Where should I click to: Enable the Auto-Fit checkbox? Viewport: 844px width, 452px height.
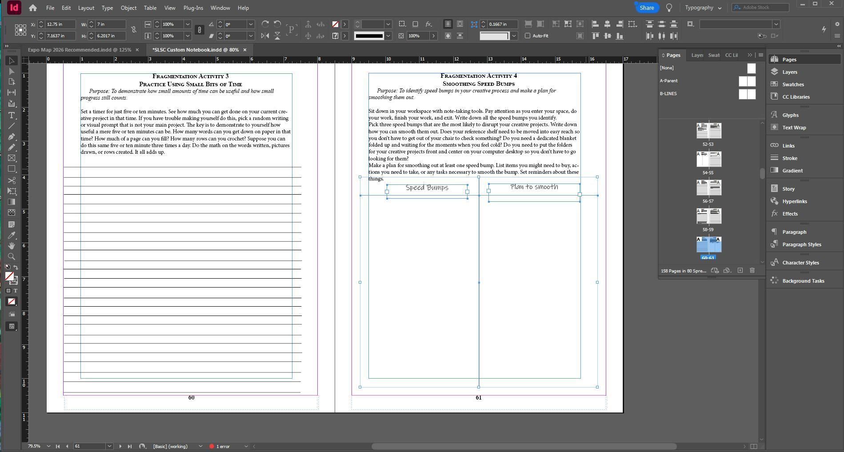528,36
